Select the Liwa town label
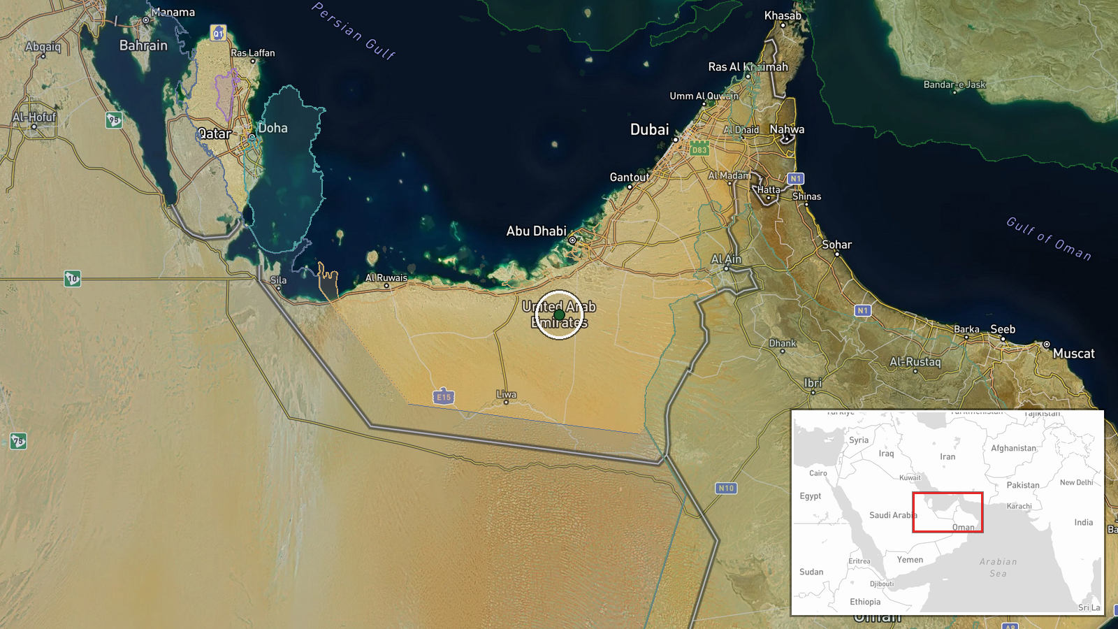Image resolution: width=1118 pixels, height=629 pixels. 506,394
